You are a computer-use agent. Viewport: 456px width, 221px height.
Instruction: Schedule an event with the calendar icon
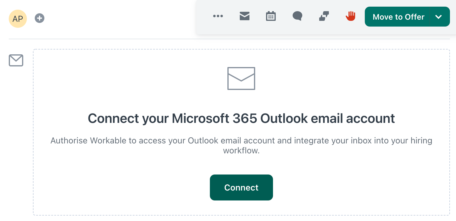(271, 16)
